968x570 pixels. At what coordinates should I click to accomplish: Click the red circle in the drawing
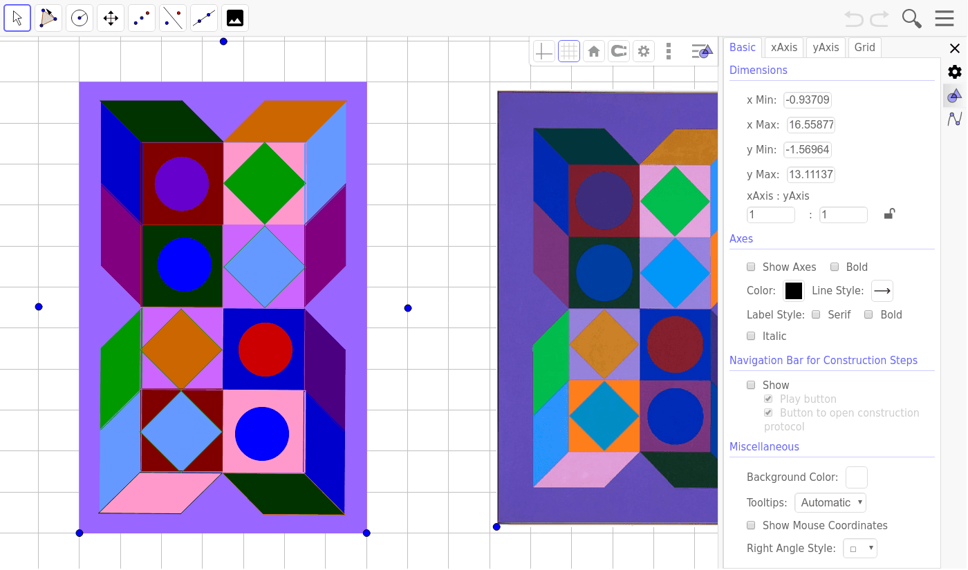coord(266,350)
